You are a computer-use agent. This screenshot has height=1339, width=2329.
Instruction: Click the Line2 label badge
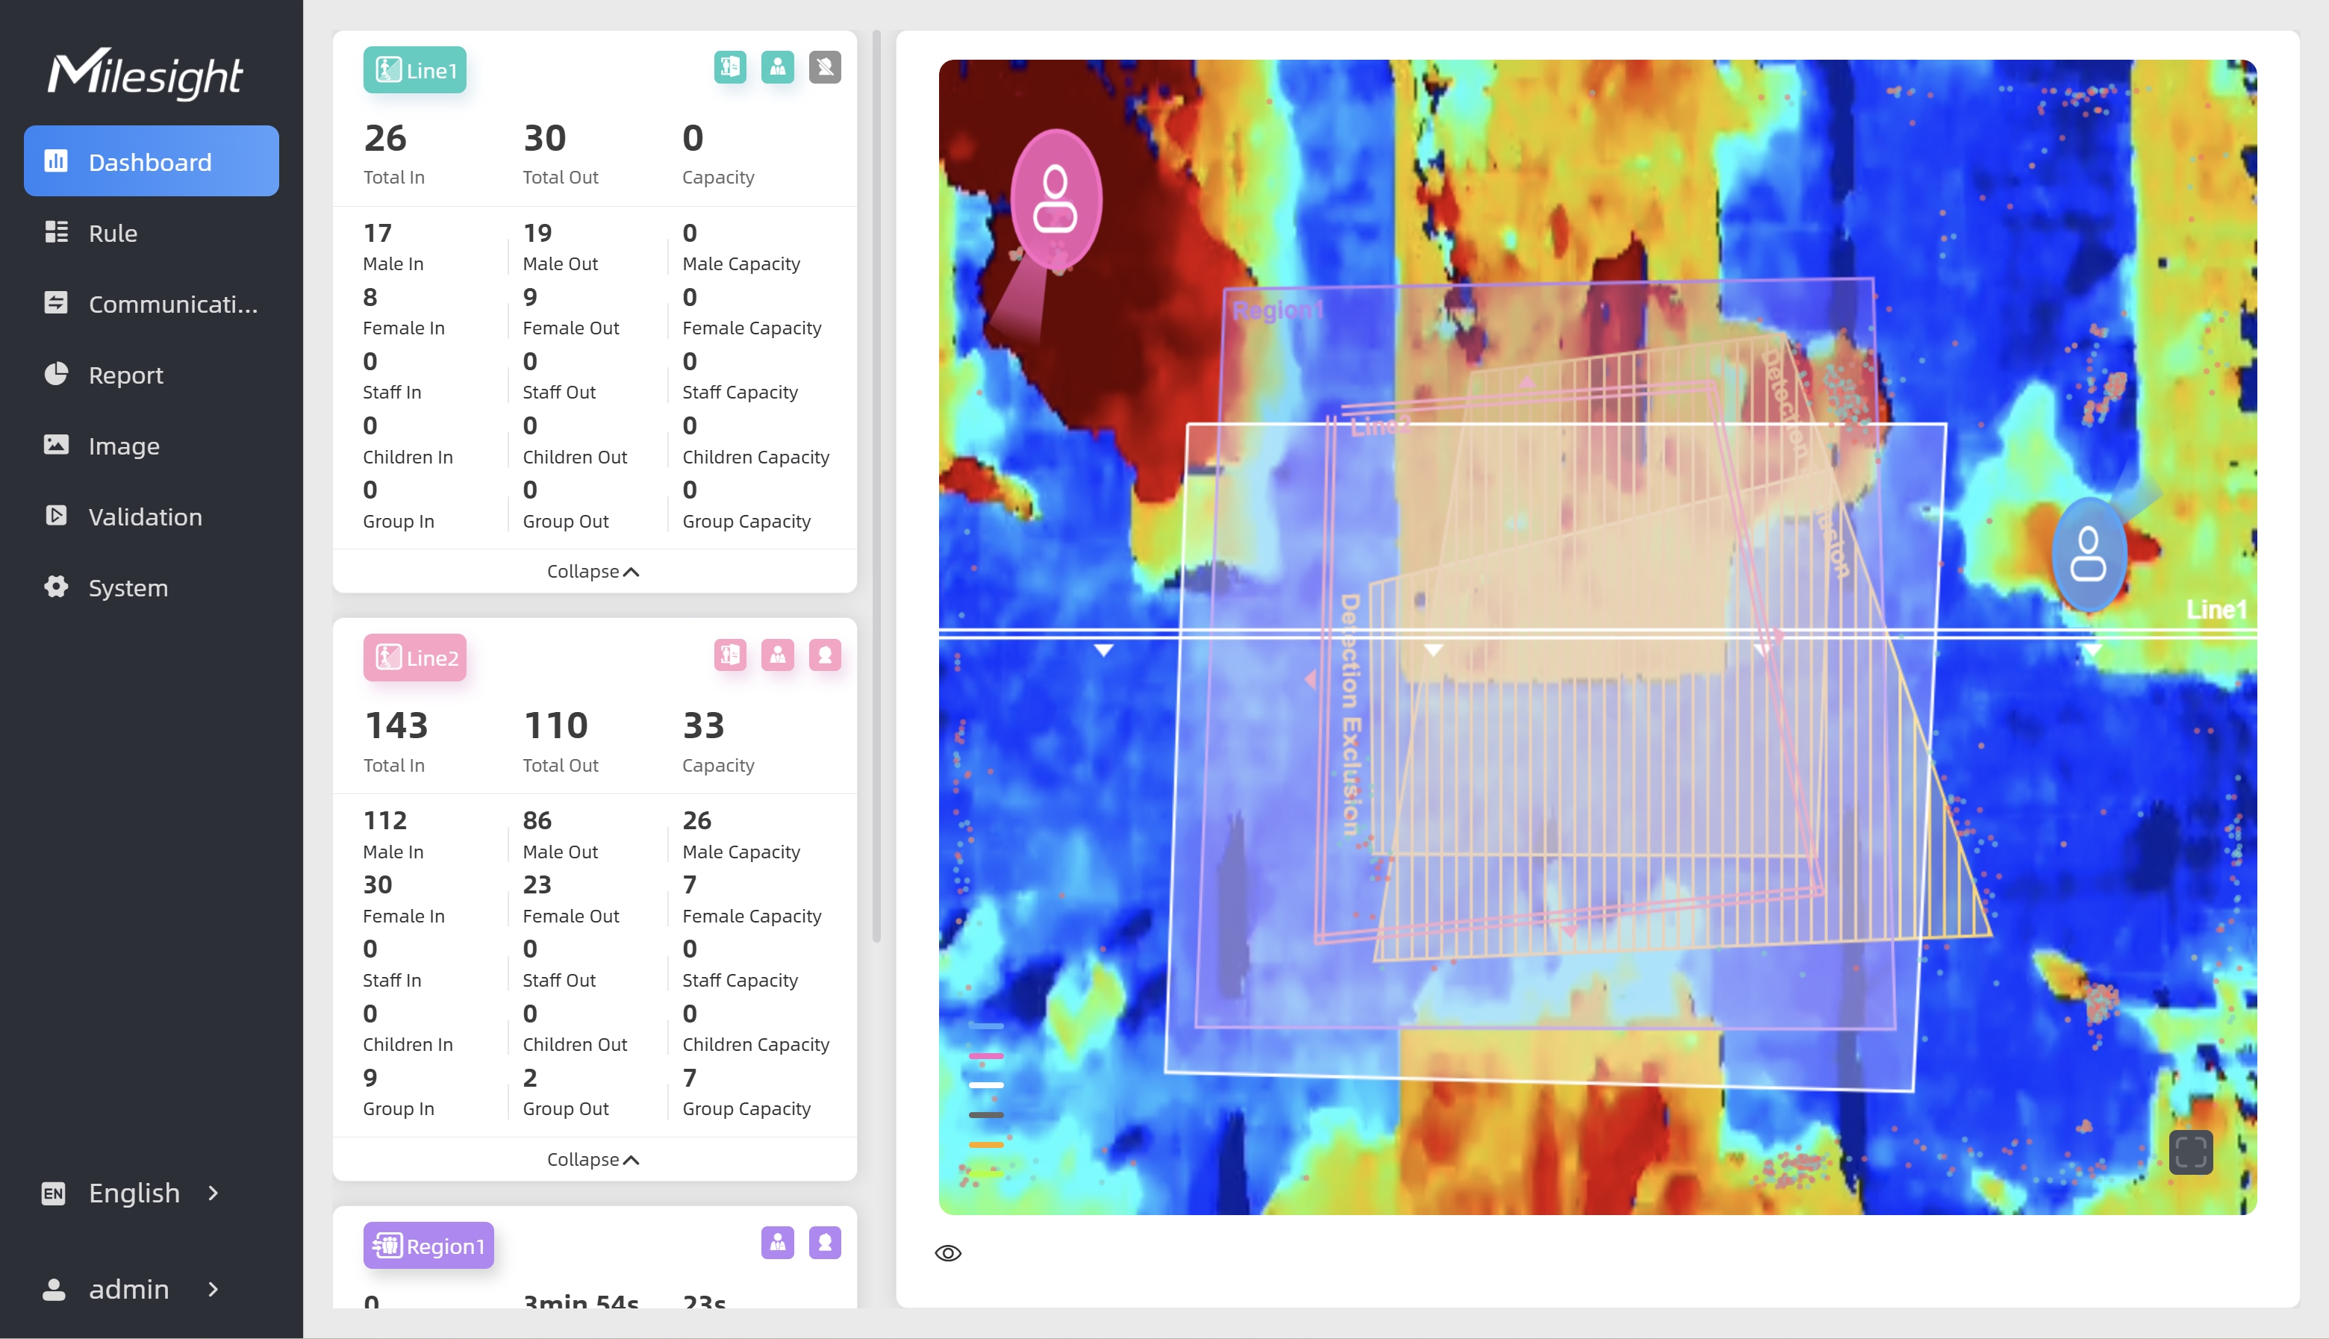[x=415, y=658]
